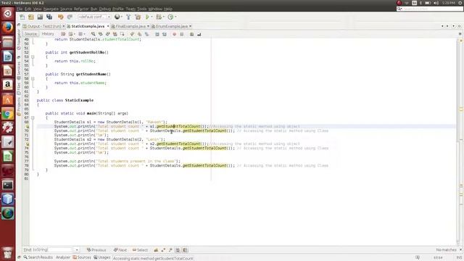Click the Previous button in find bar

click(x=96, y=250)
